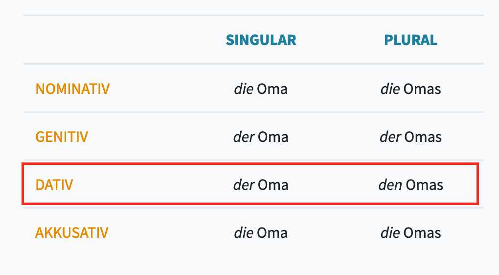
Task: Click genitive singular 'der Oma'
Action: [261, 137]
